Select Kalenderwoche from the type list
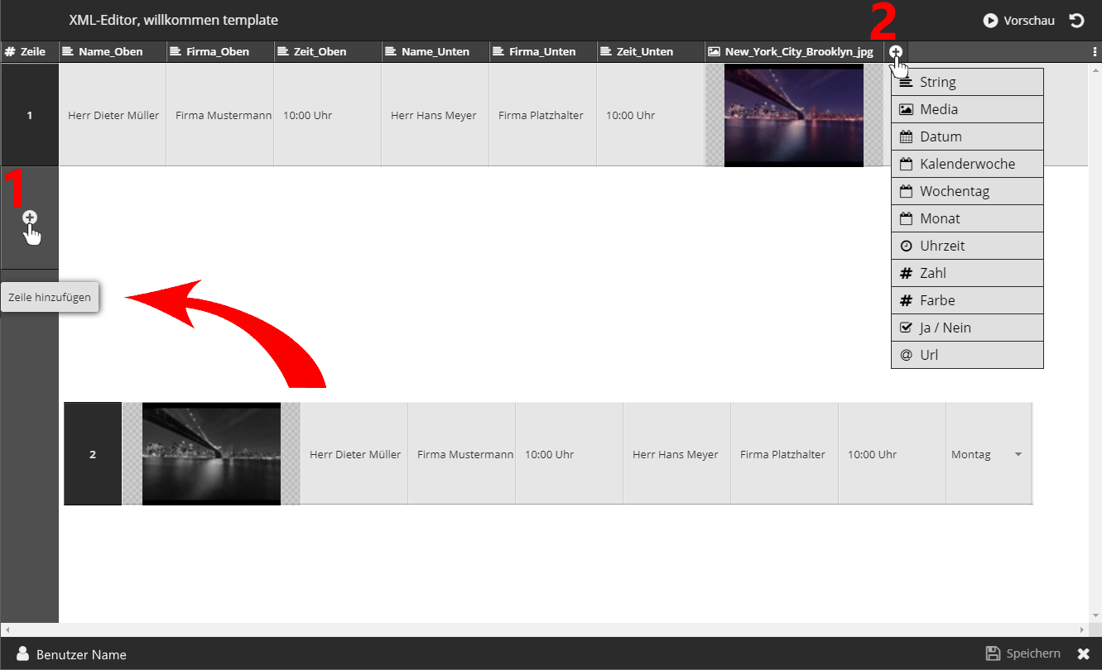The height and width of the screenshot is (670, 1102). pos(966,164)
